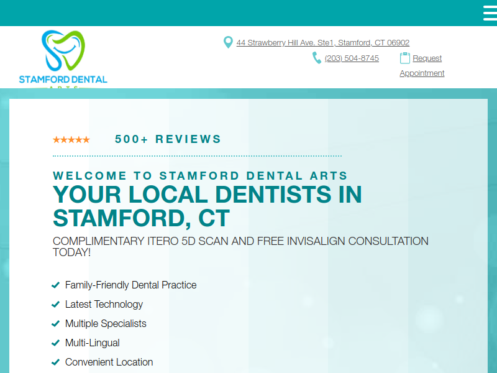Viewport: 497px width, 373px height.
Task: Click the Stamford Dental Arts logo
Action: (63, 59)
